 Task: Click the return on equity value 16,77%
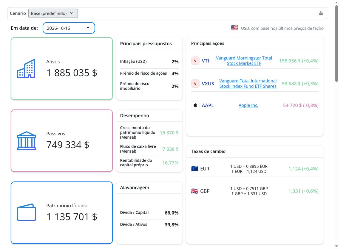[170, 163]
